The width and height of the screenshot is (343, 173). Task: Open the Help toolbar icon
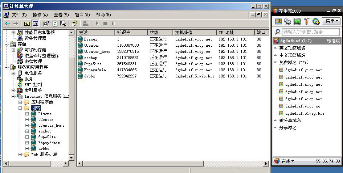[x=74, y=23]
